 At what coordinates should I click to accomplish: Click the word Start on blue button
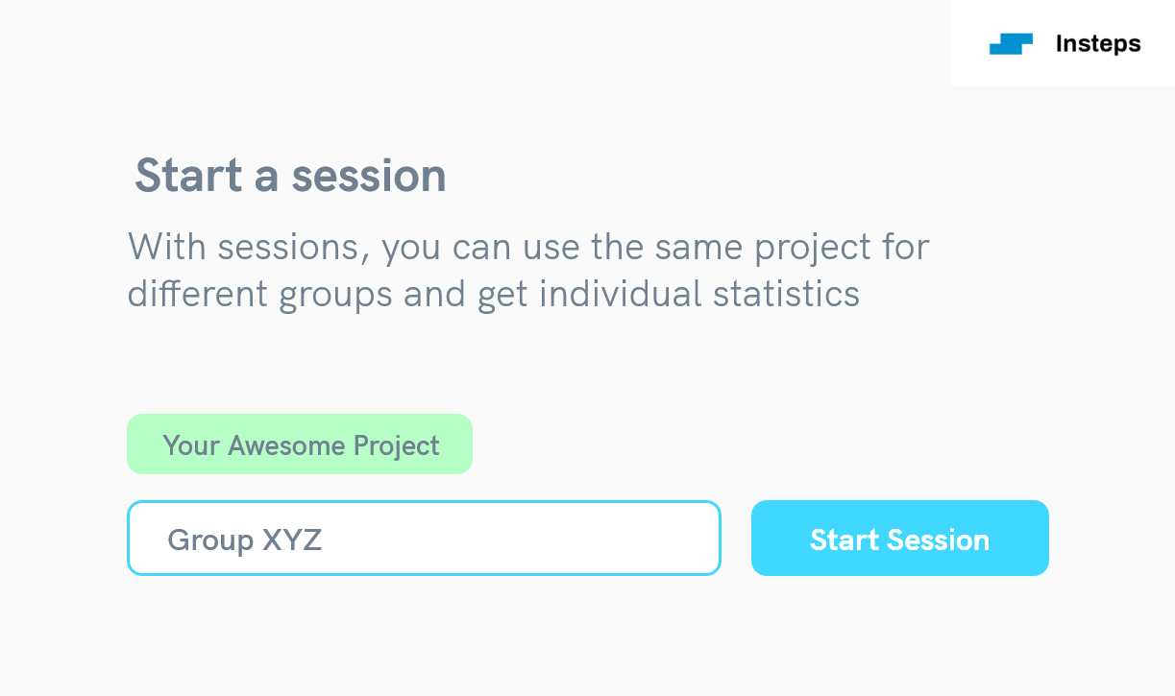pos(844,540)
